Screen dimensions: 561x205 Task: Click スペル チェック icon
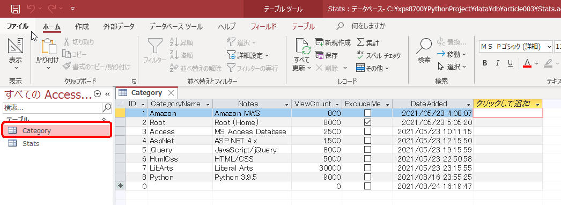coord(360,55)
